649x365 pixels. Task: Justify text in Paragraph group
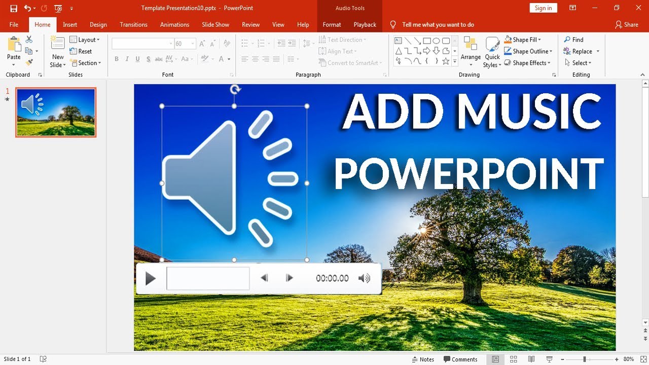pyautogui.click(x=276, y=59)
